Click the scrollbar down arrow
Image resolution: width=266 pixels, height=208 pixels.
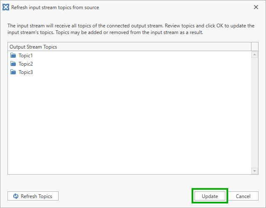tap(254, 171)
